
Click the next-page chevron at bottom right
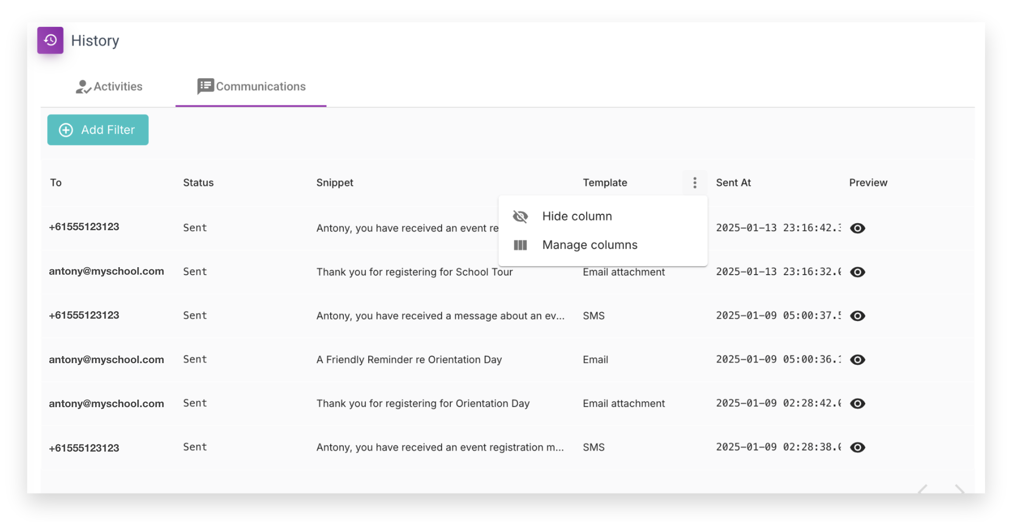point(959,490)
